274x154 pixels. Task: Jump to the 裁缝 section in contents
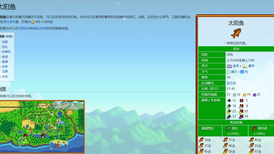click(x=5, y=62)
